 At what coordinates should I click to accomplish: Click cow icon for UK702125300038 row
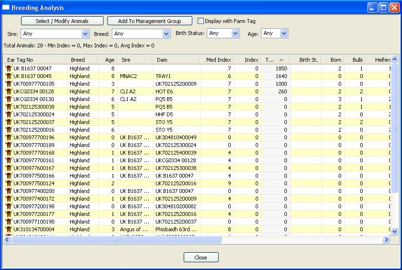pos(8,107)
